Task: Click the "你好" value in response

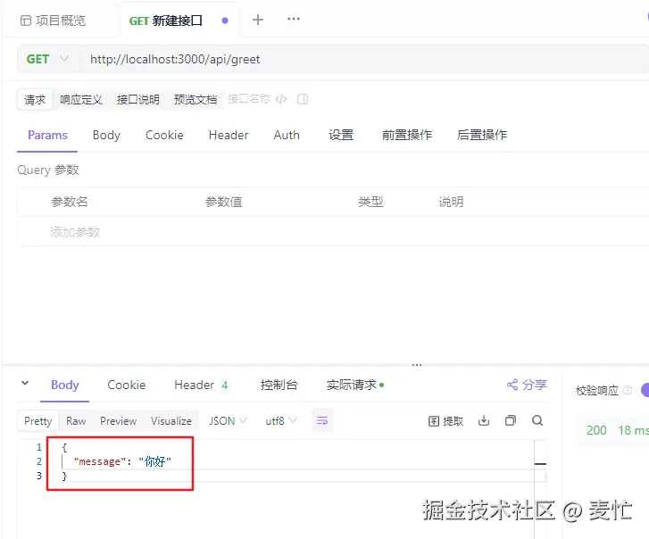Action: (154, 461)
